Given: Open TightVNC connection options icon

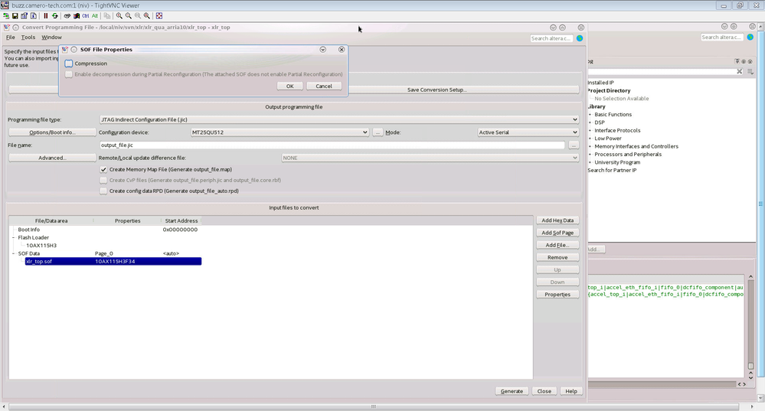Looking at the screenshot, I should click(x=24, y=15).
